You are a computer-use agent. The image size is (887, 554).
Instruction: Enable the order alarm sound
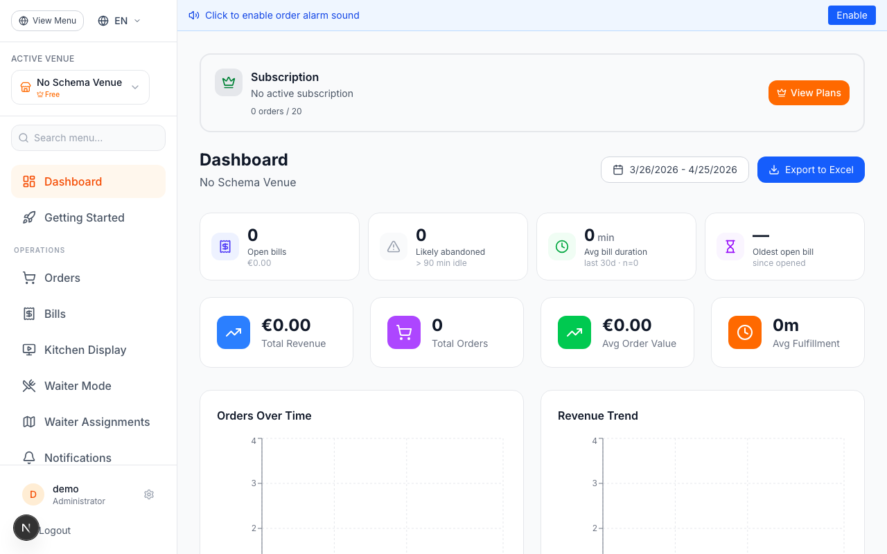(852, 15)
